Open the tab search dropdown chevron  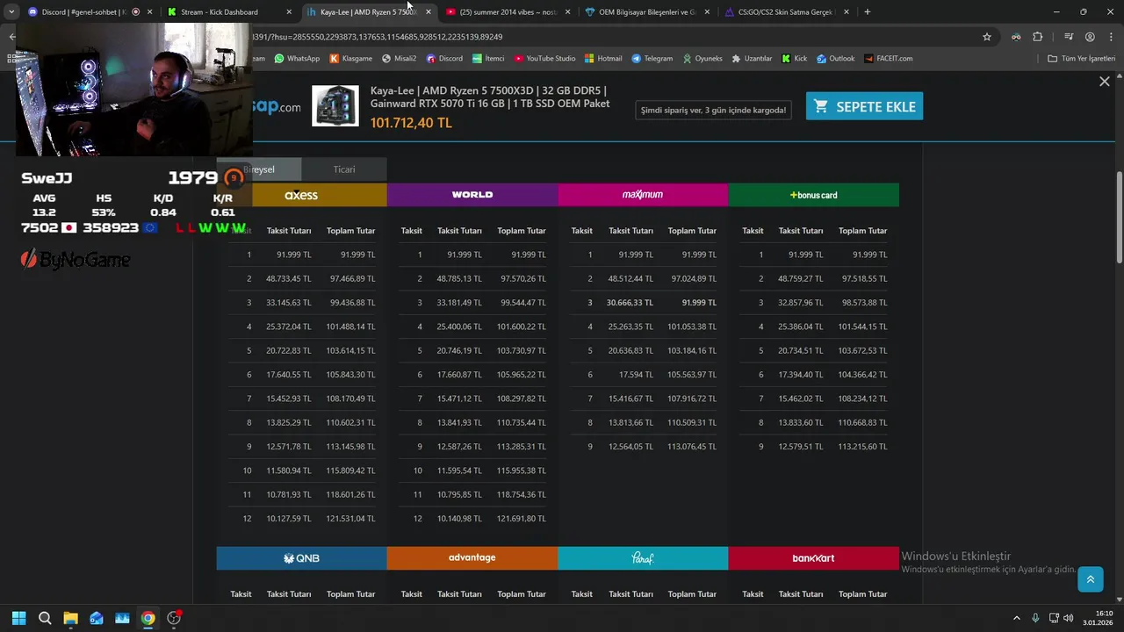(x=11, y=12)
